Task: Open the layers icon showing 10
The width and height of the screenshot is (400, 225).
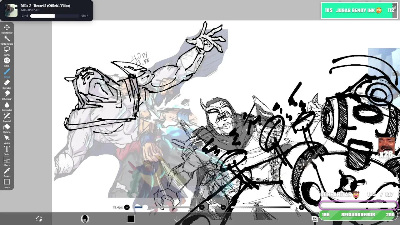Action: 314,219
